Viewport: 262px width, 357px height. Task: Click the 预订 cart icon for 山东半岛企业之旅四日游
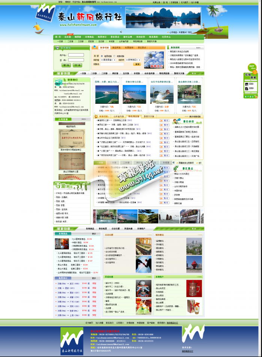[x=164, y=138]
